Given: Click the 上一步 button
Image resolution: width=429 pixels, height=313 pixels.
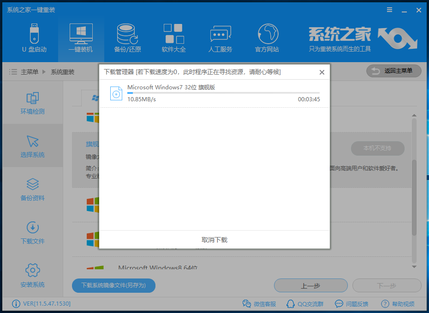Looking at the screenshot, I should pyautogui.click(x=310, y=285).
